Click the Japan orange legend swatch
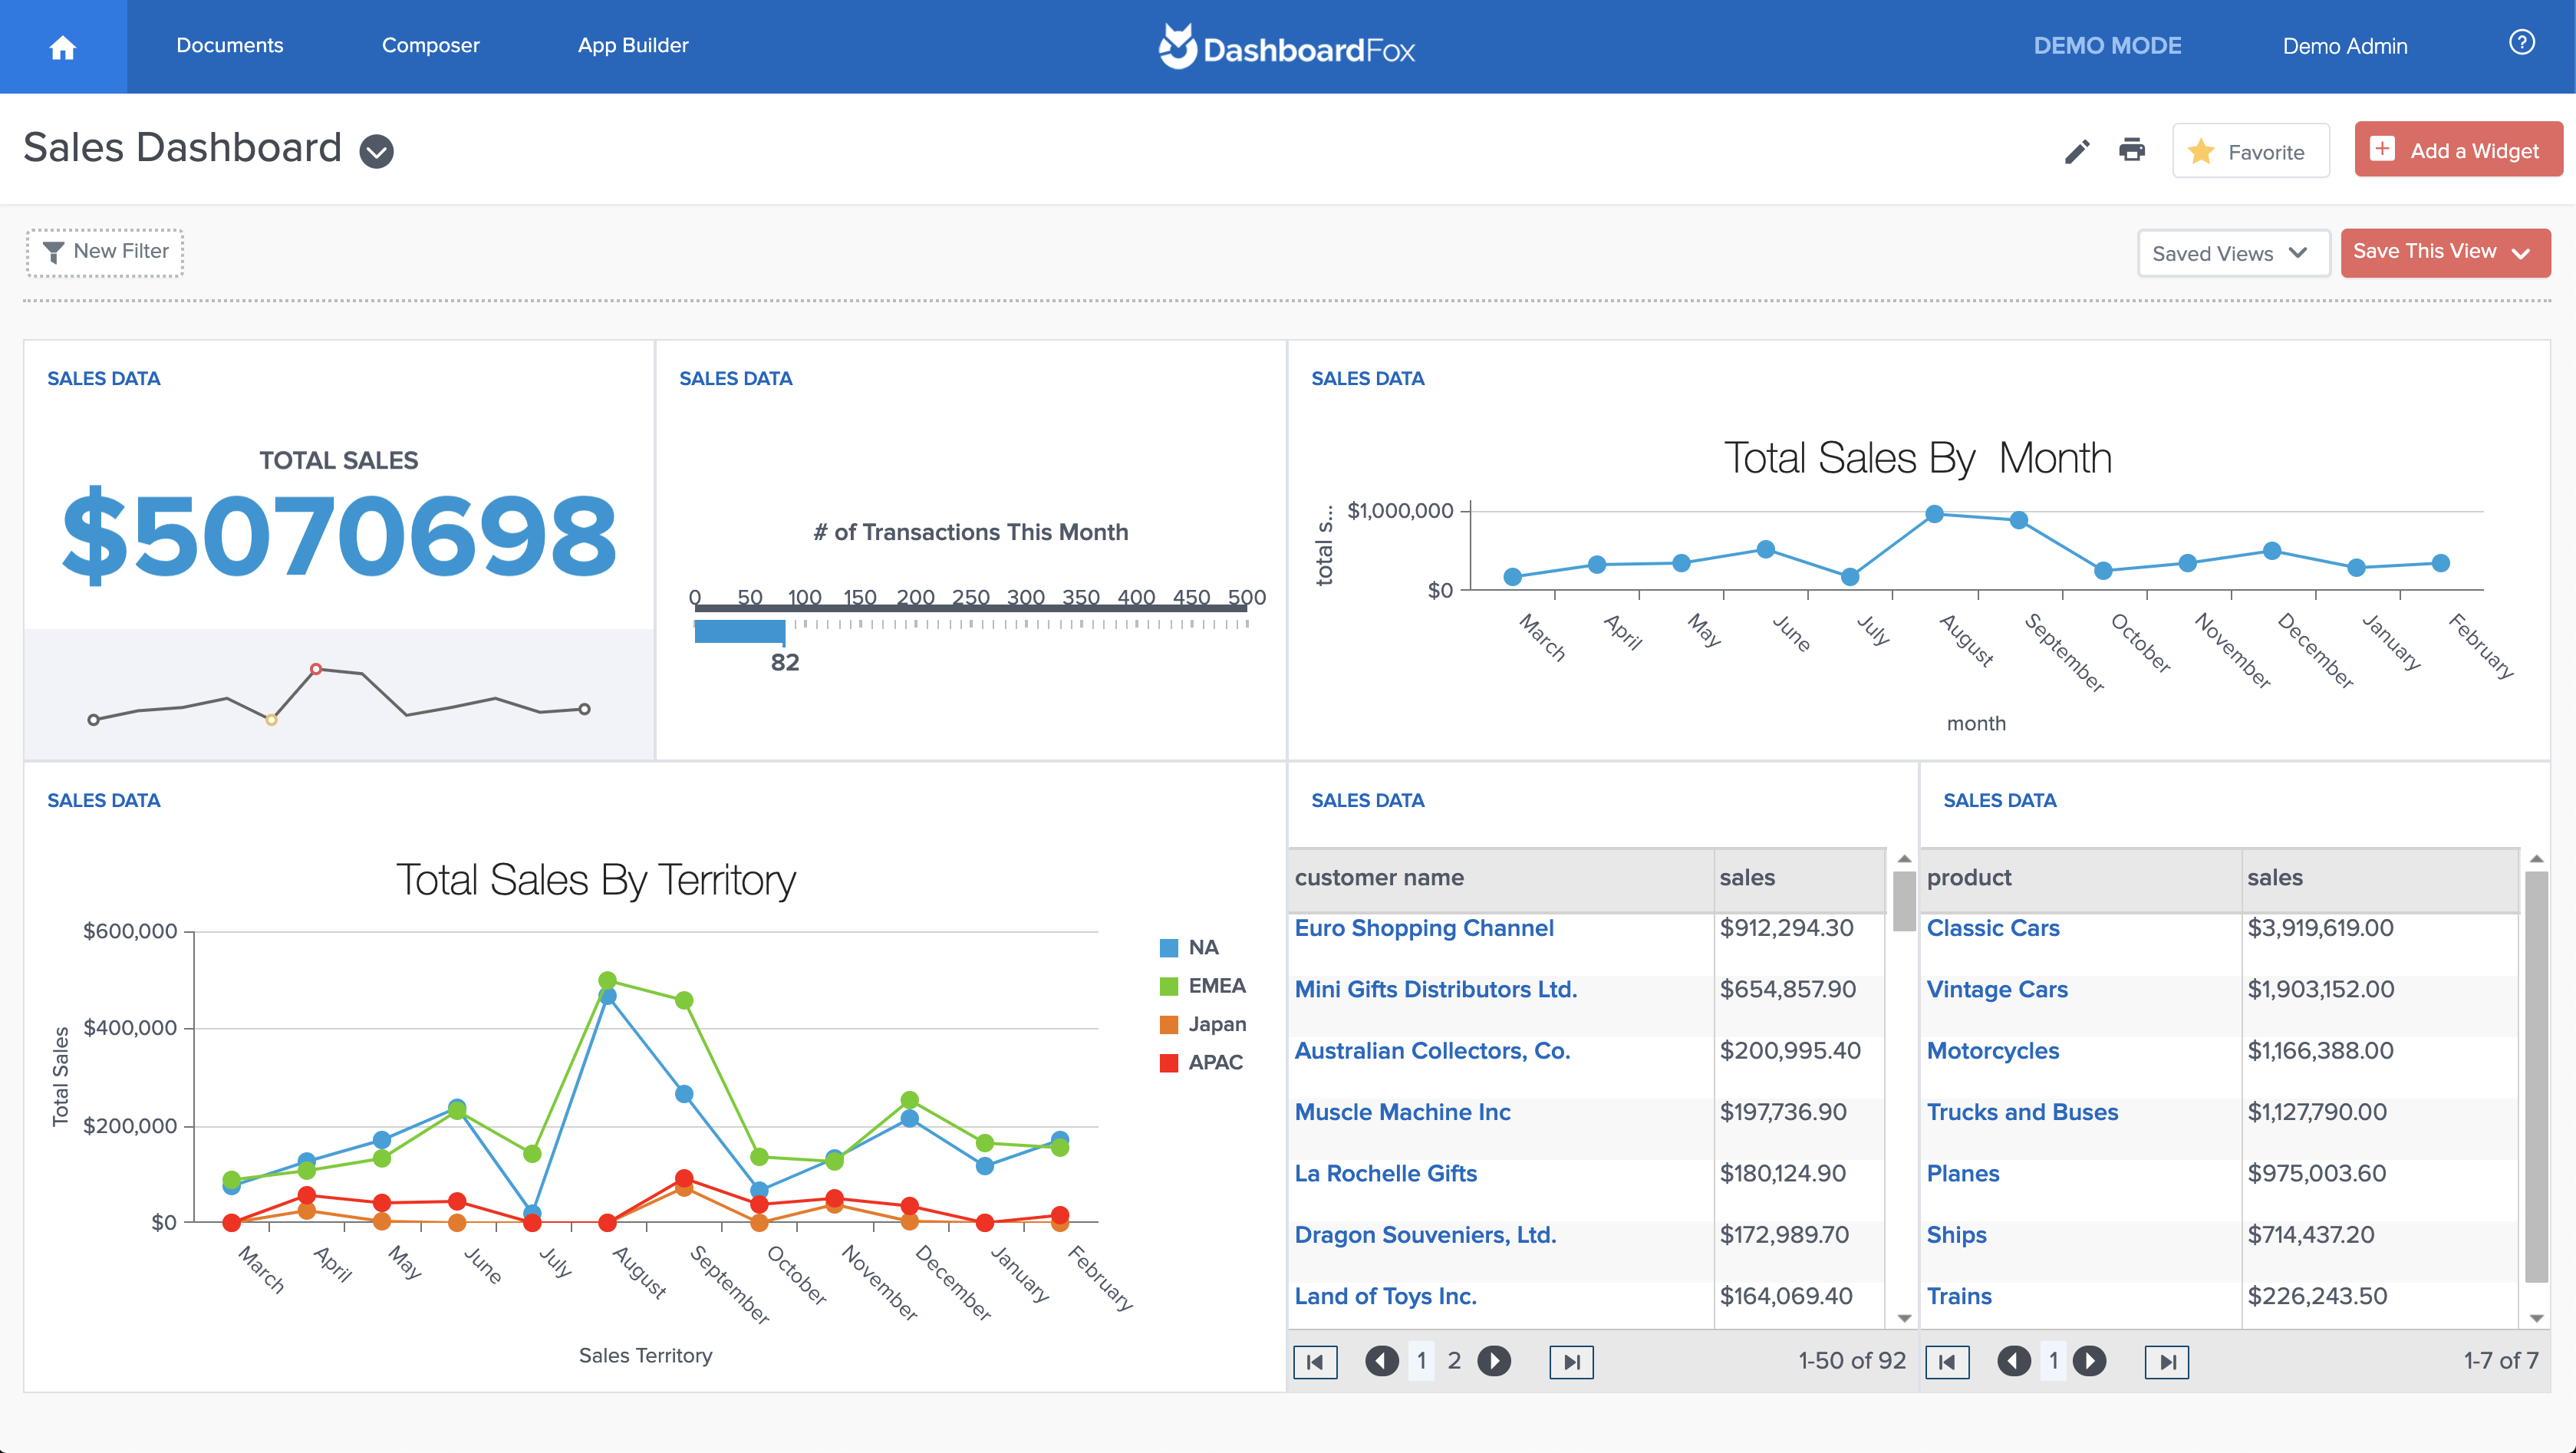2576x1453 pixels. coord(1168,1024)
